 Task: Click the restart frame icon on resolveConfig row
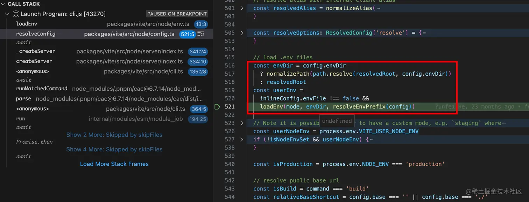point(200,34)
